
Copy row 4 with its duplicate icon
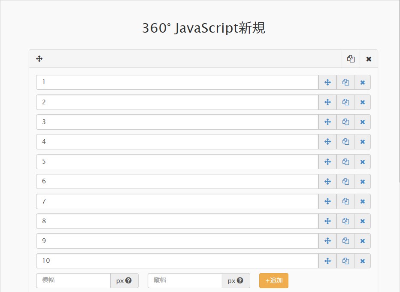(345, 142)
